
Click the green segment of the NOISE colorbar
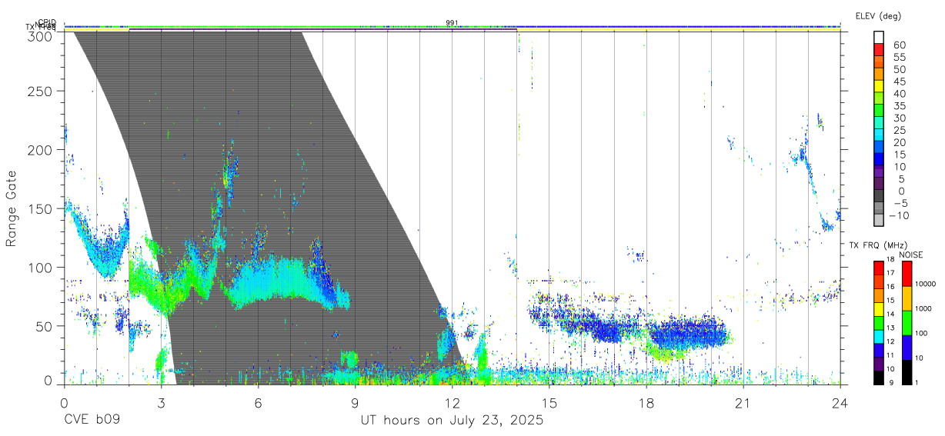tap(907, 323)
